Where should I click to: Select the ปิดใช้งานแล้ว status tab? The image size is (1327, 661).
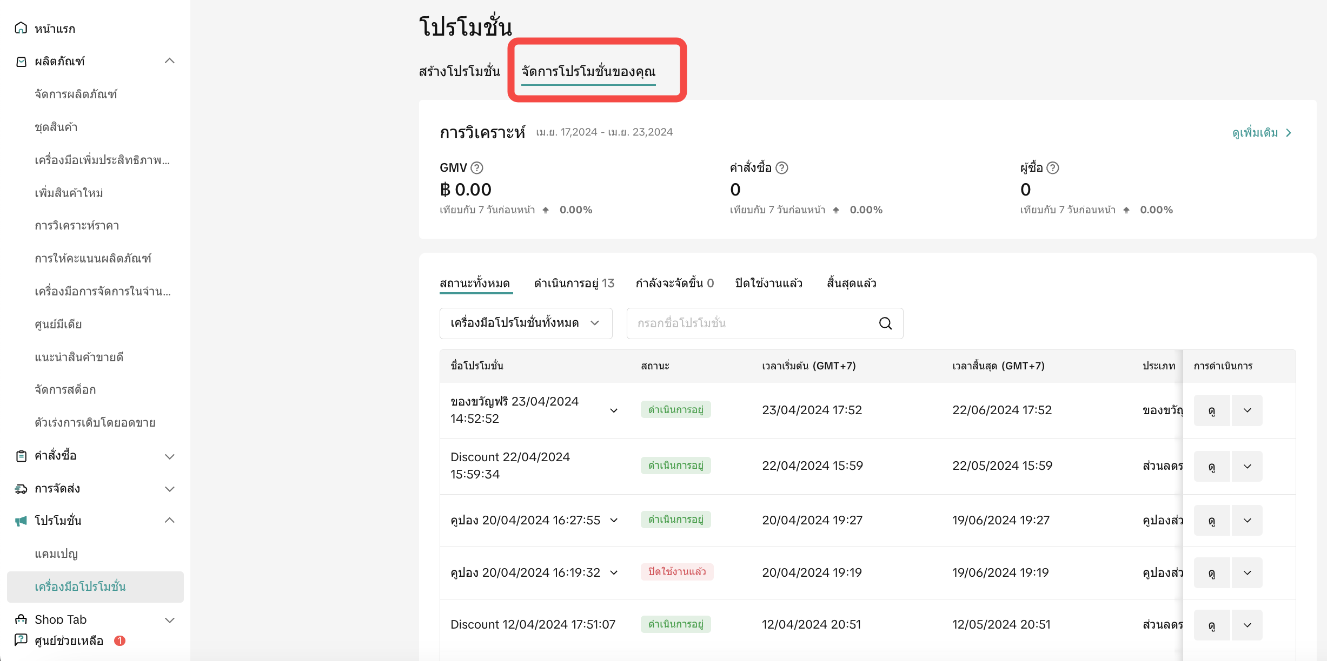tap(768, 284)
